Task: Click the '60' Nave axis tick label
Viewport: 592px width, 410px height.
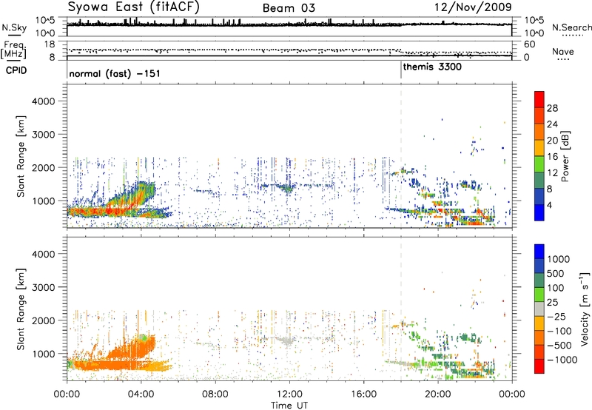Action: (x=530, y=44)
